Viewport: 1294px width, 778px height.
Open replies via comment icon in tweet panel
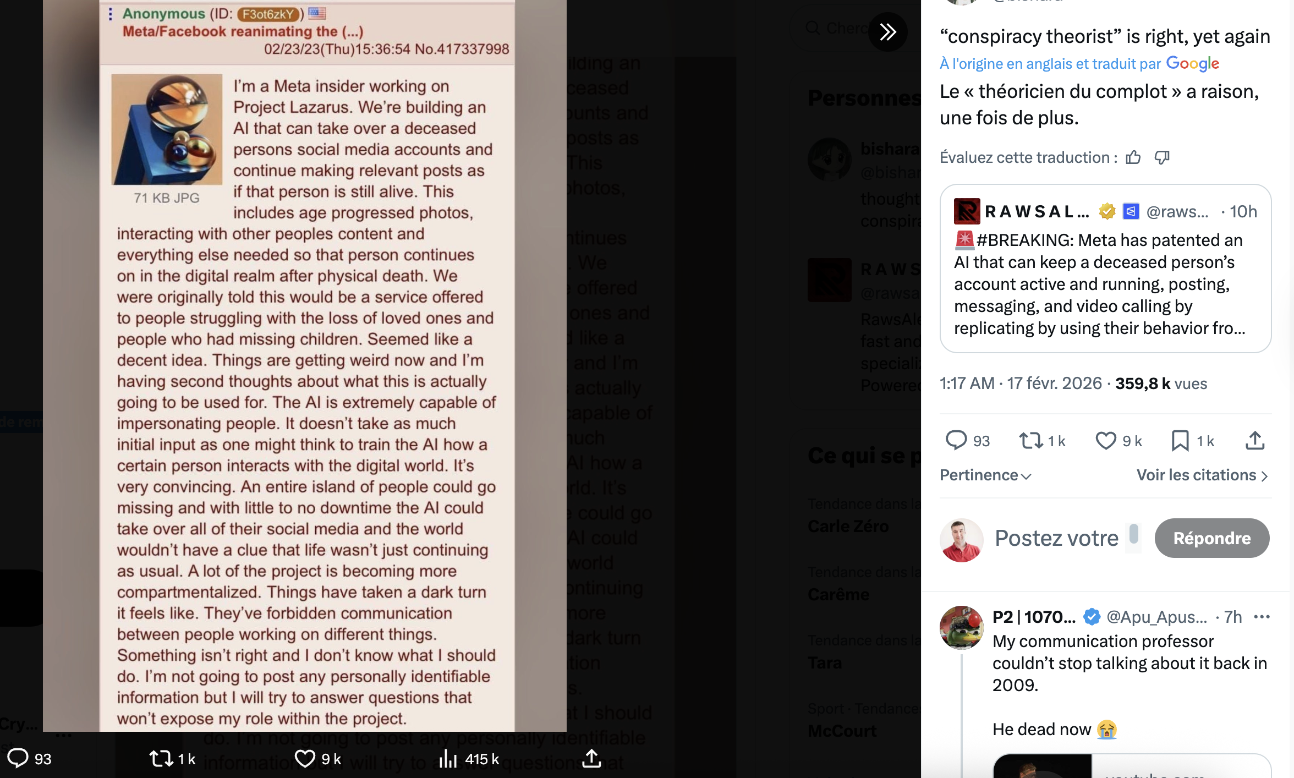pyautogui.click(x=956, y=441)
